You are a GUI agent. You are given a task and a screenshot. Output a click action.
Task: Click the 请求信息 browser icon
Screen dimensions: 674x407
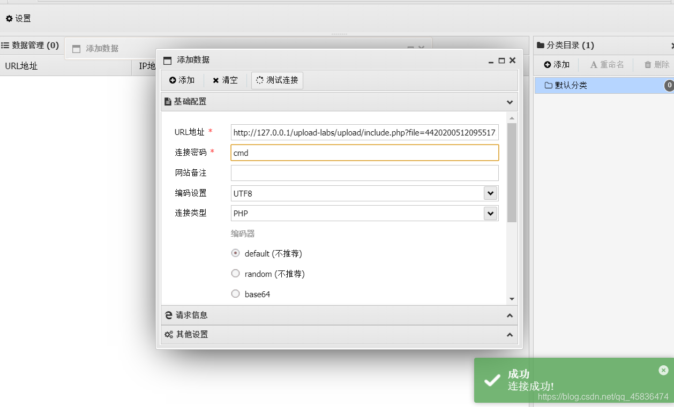pyautogui.click(x=169, y=315)
